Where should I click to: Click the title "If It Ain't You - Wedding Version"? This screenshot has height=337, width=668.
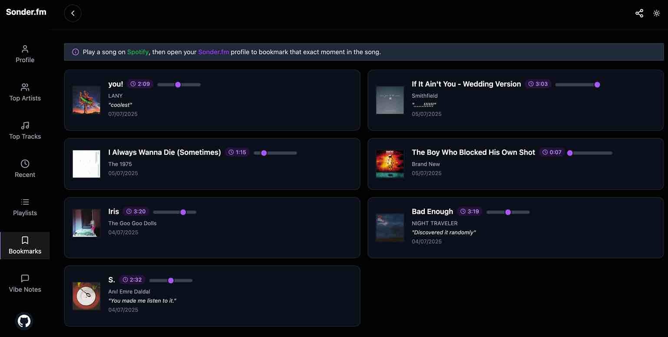[466, 84]
